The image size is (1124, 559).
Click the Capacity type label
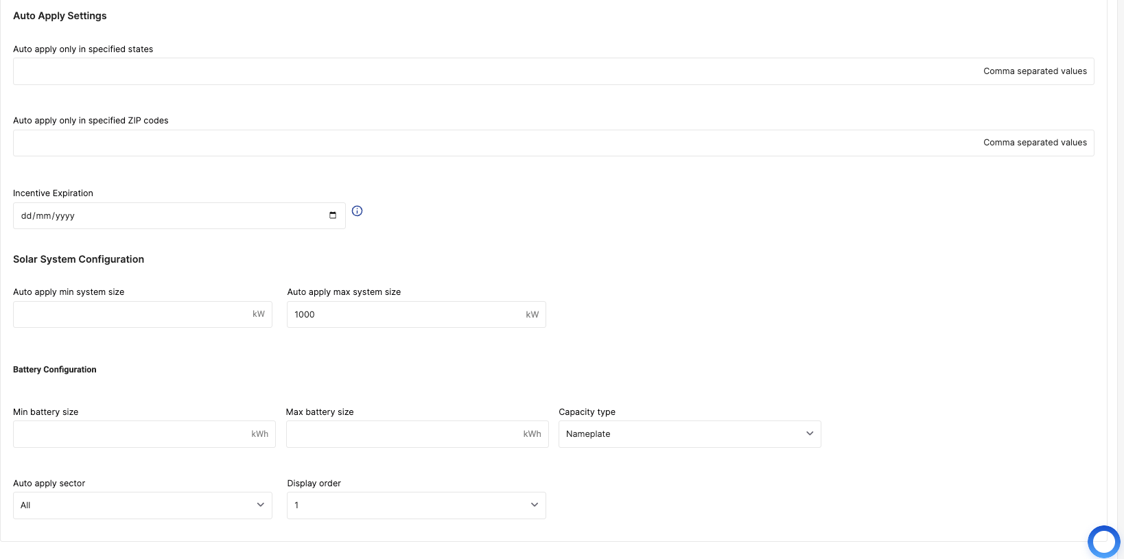(x=587, y=412)
